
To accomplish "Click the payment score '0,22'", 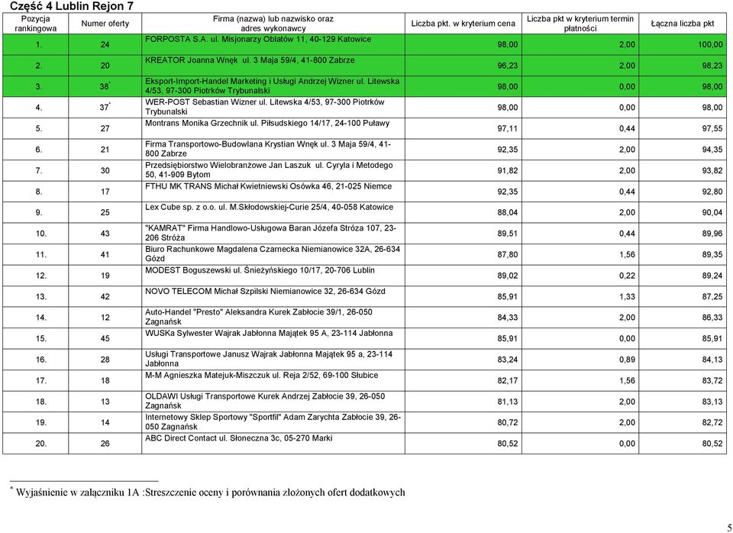I will (x=627, y=276).
